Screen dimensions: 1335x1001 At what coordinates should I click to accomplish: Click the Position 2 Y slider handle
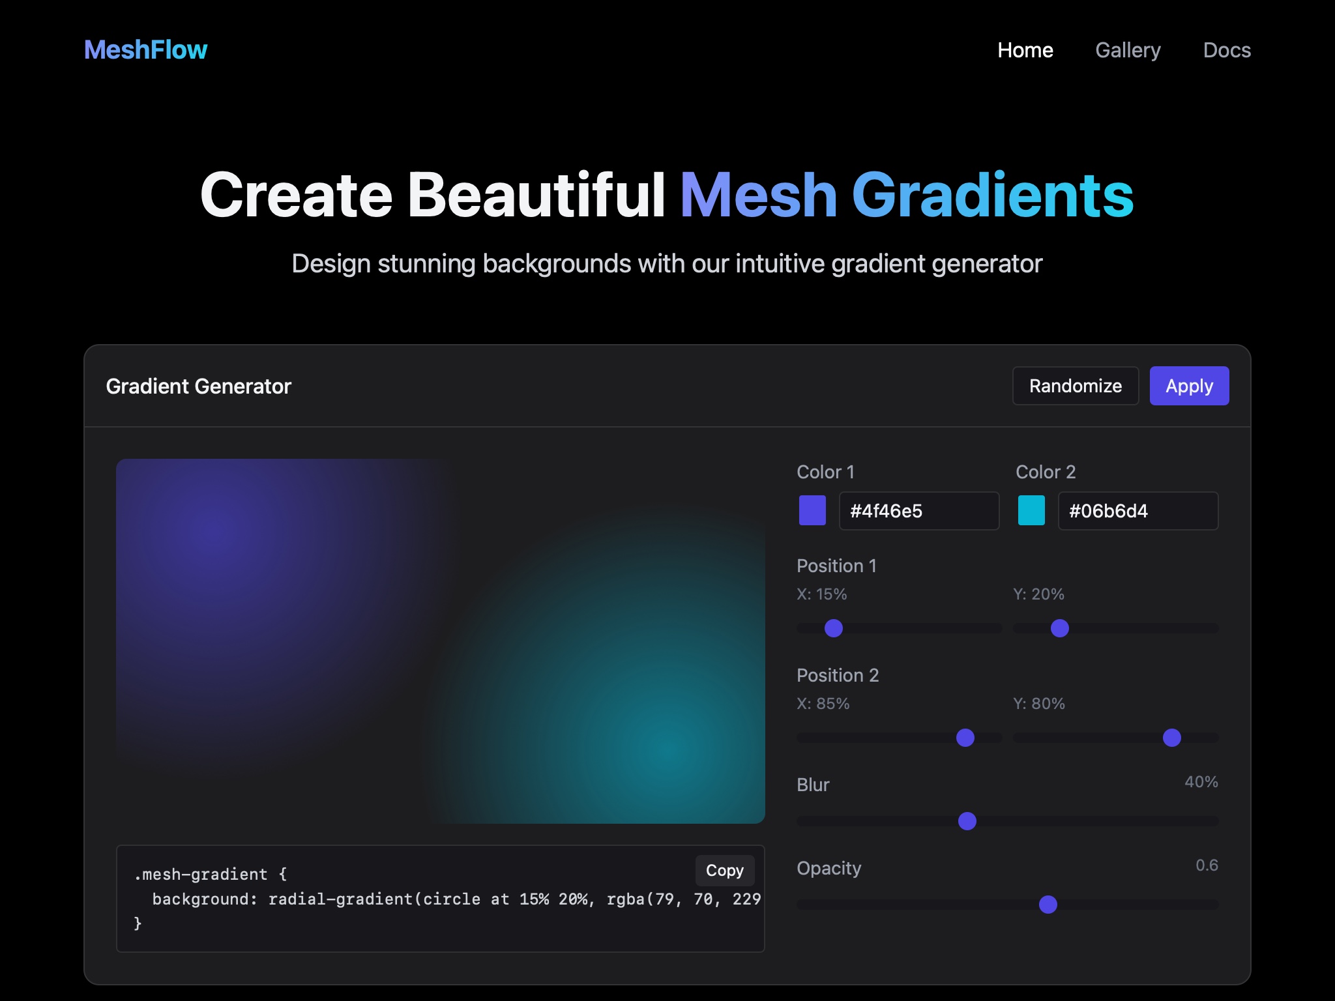(1172, 738)
